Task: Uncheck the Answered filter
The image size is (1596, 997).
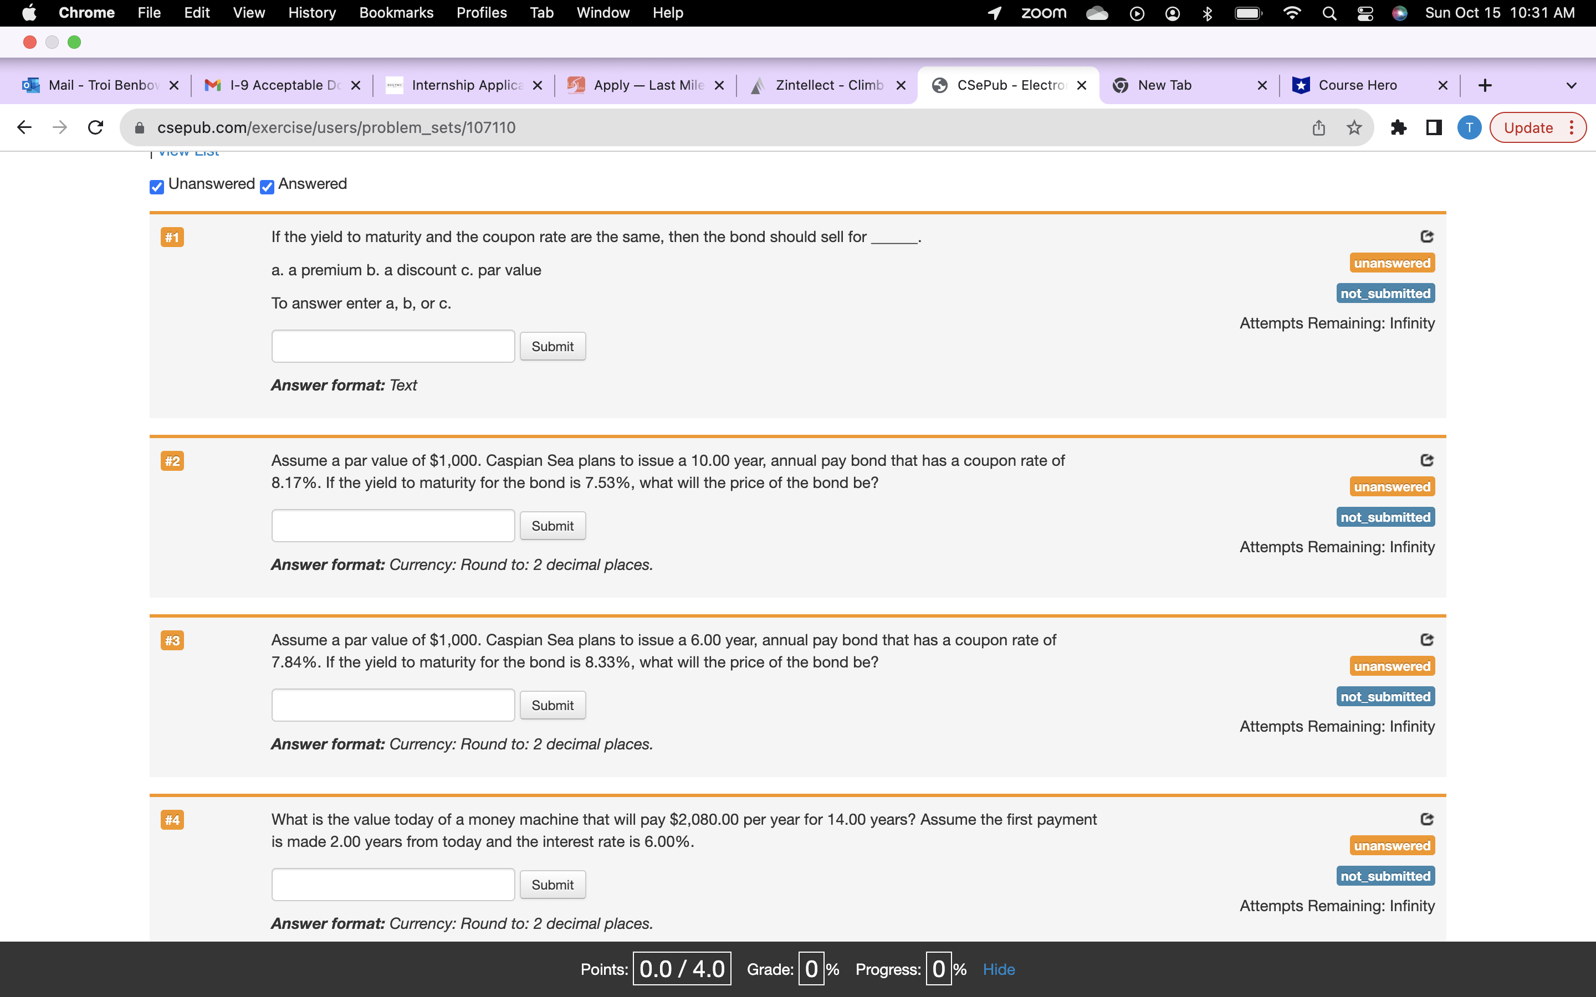Action: coord(266,187)
